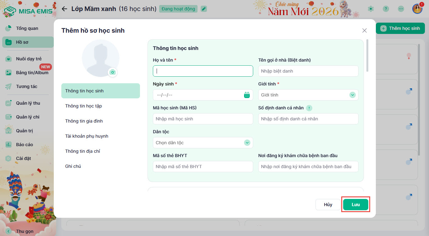This screenshot has height=236, width=429.
Task: Click the form's vertical scrollbar
Action: tap(367, 55)
